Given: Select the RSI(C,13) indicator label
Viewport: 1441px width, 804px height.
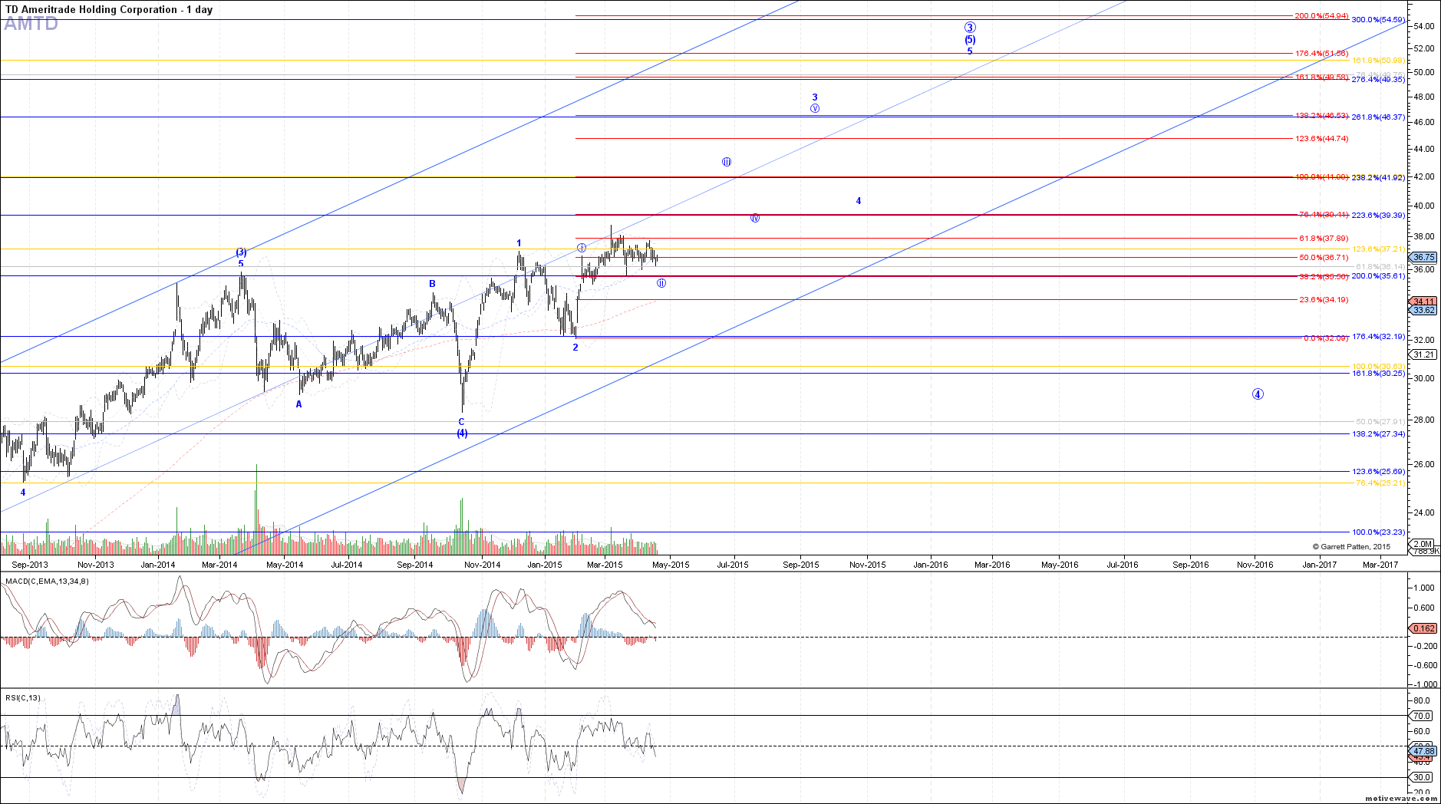Looking at the screenshot, I should click(23, 698).
